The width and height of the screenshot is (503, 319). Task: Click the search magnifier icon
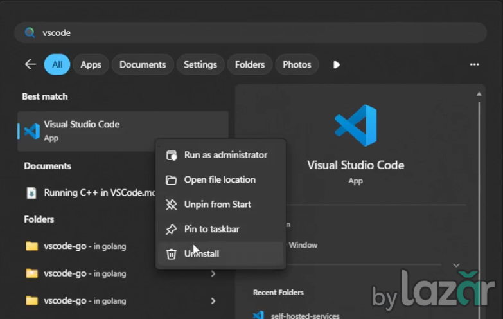pos(30,32)
